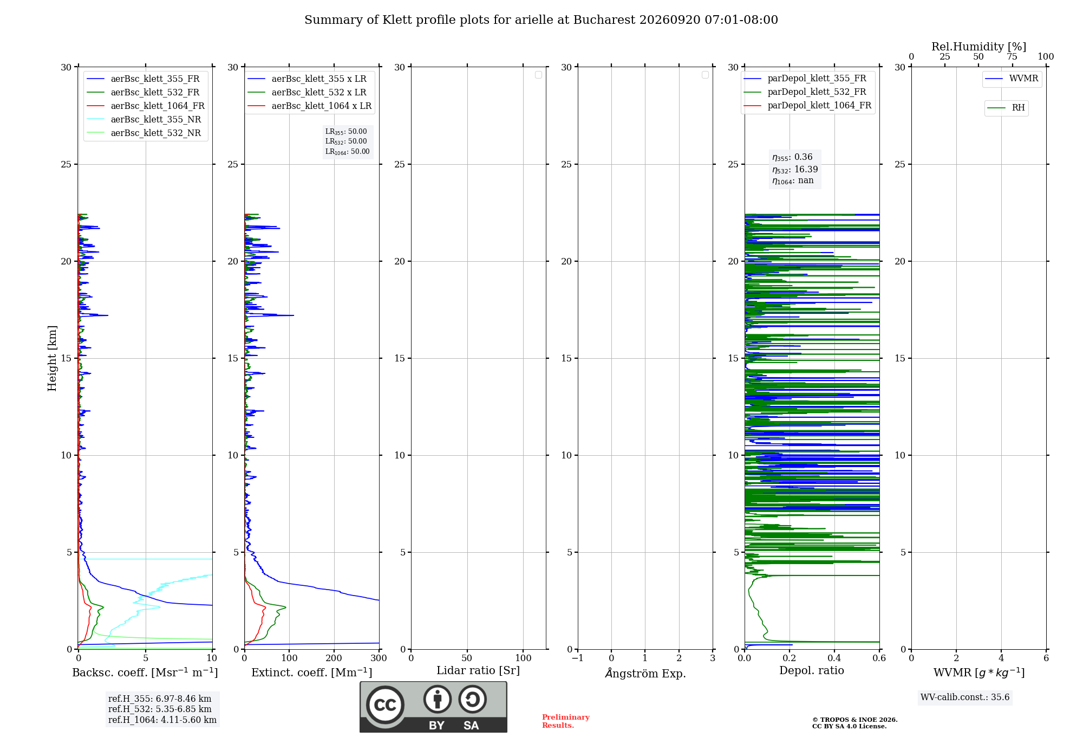Viewport: 1083px width, 737px height.
Task: Click the BY attribution person icon
Action: click(438, 699)
